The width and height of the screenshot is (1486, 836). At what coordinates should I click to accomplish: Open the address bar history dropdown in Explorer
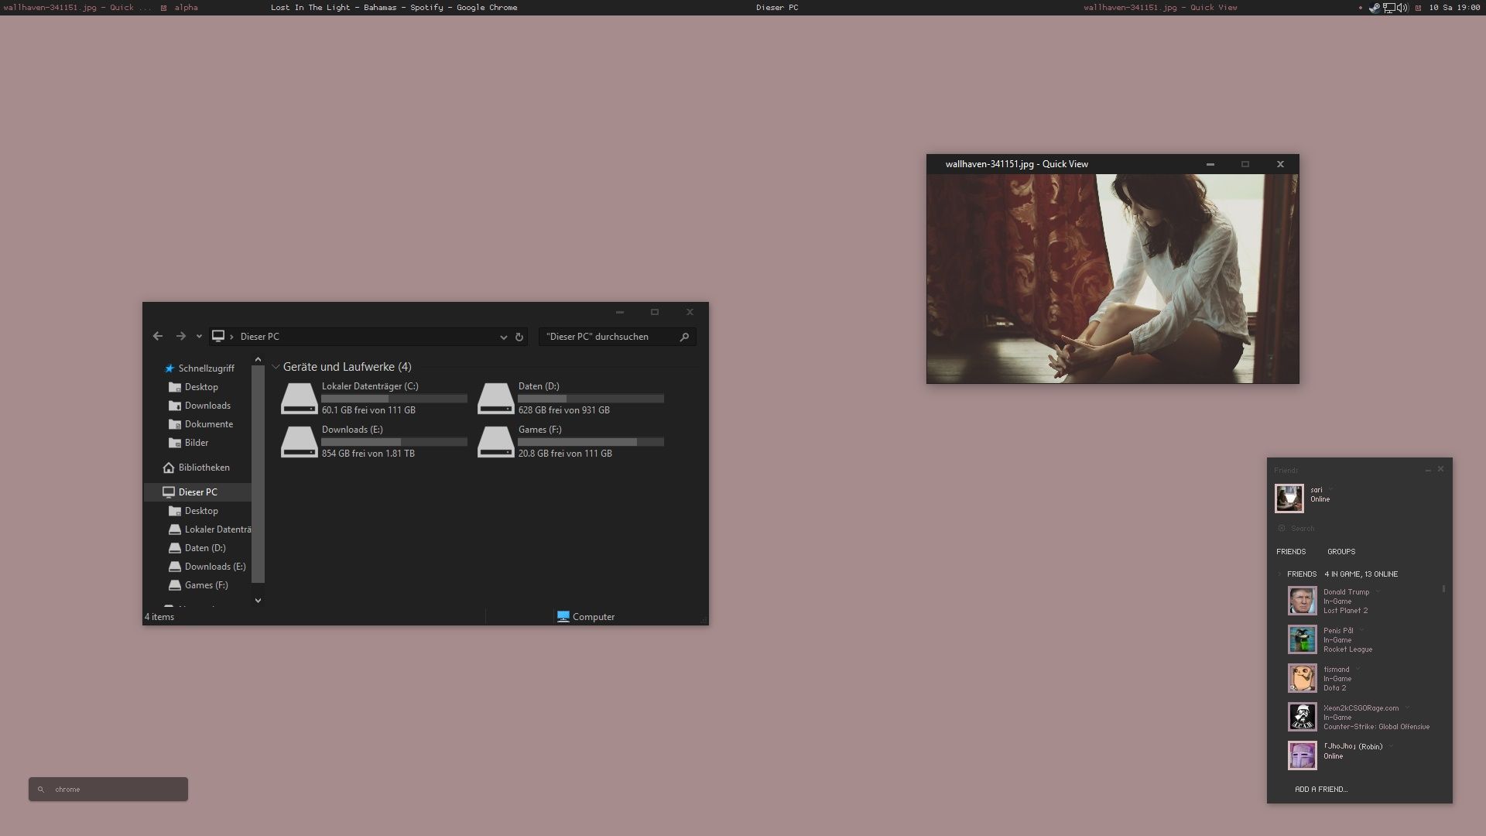(x=503, y=337)
